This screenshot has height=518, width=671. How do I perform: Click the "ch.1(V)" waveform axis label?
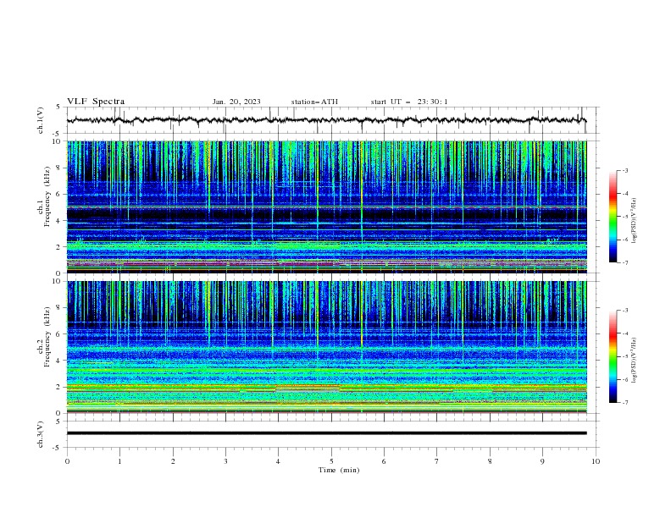[41, 120]
